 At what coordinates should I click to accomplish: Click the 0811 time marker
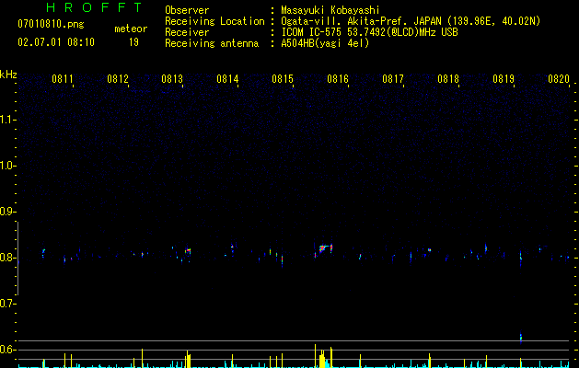click(x=62, y=79)
